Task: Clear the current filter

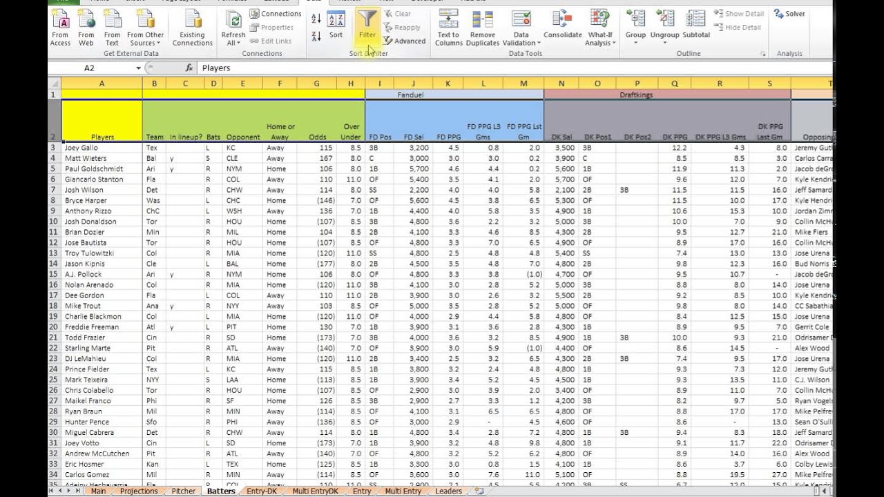Action: coord(398,14)
